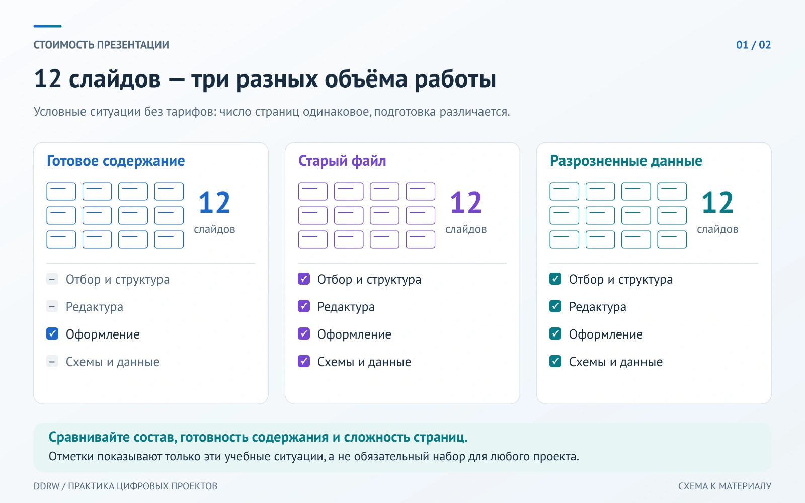Click the 'Готовое содержание' card title
The image size is (805, 503).
tap(116, 161)
